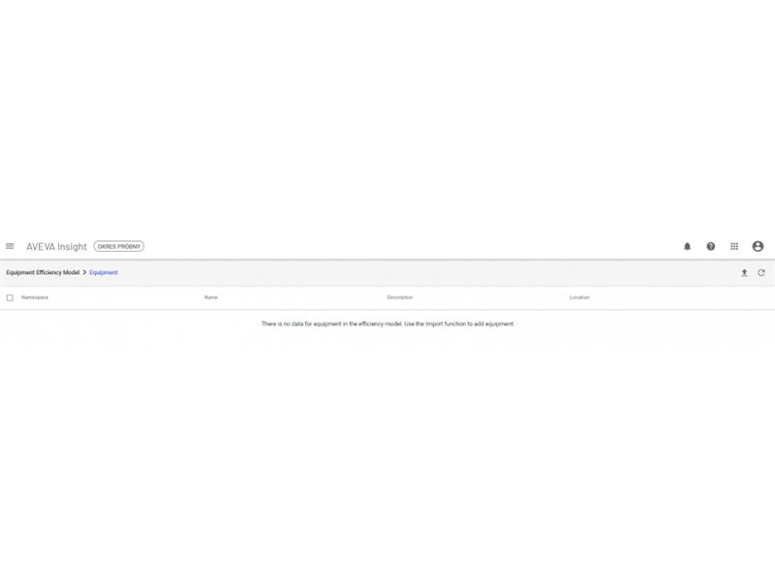Click the word Insight in the header
Image resolution: width=775 pixels, height=581 pixels.
[72, 246]
